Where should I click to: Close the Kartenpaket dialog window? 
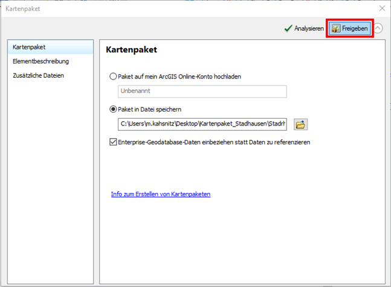(x=381, y=8)
